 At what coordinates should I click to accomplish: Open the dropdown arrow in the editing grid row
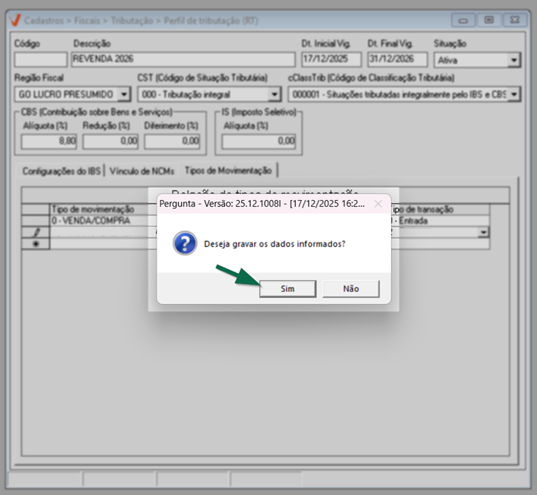[483, 233]
